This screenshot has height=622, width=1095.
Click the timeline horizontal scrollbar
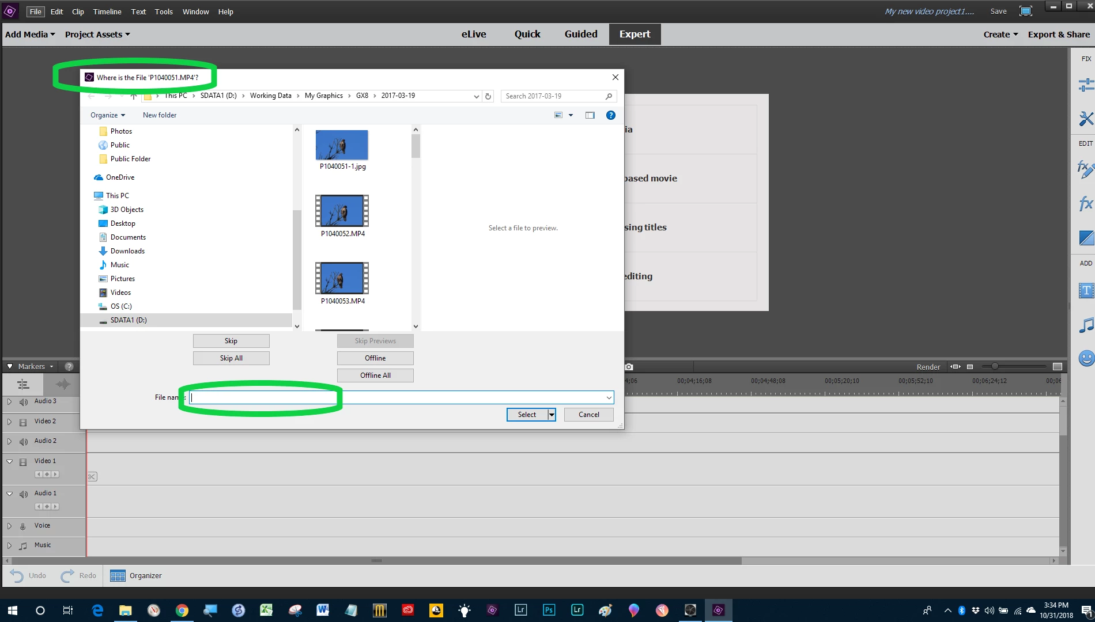[376, 561]
